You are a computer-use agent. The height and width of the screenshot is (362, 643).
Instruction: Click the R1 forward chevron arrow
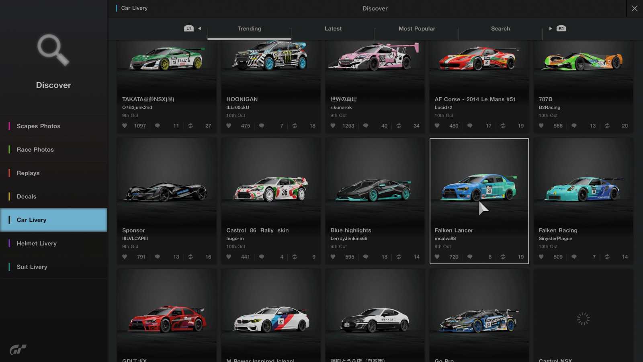[x=550, y=29]
